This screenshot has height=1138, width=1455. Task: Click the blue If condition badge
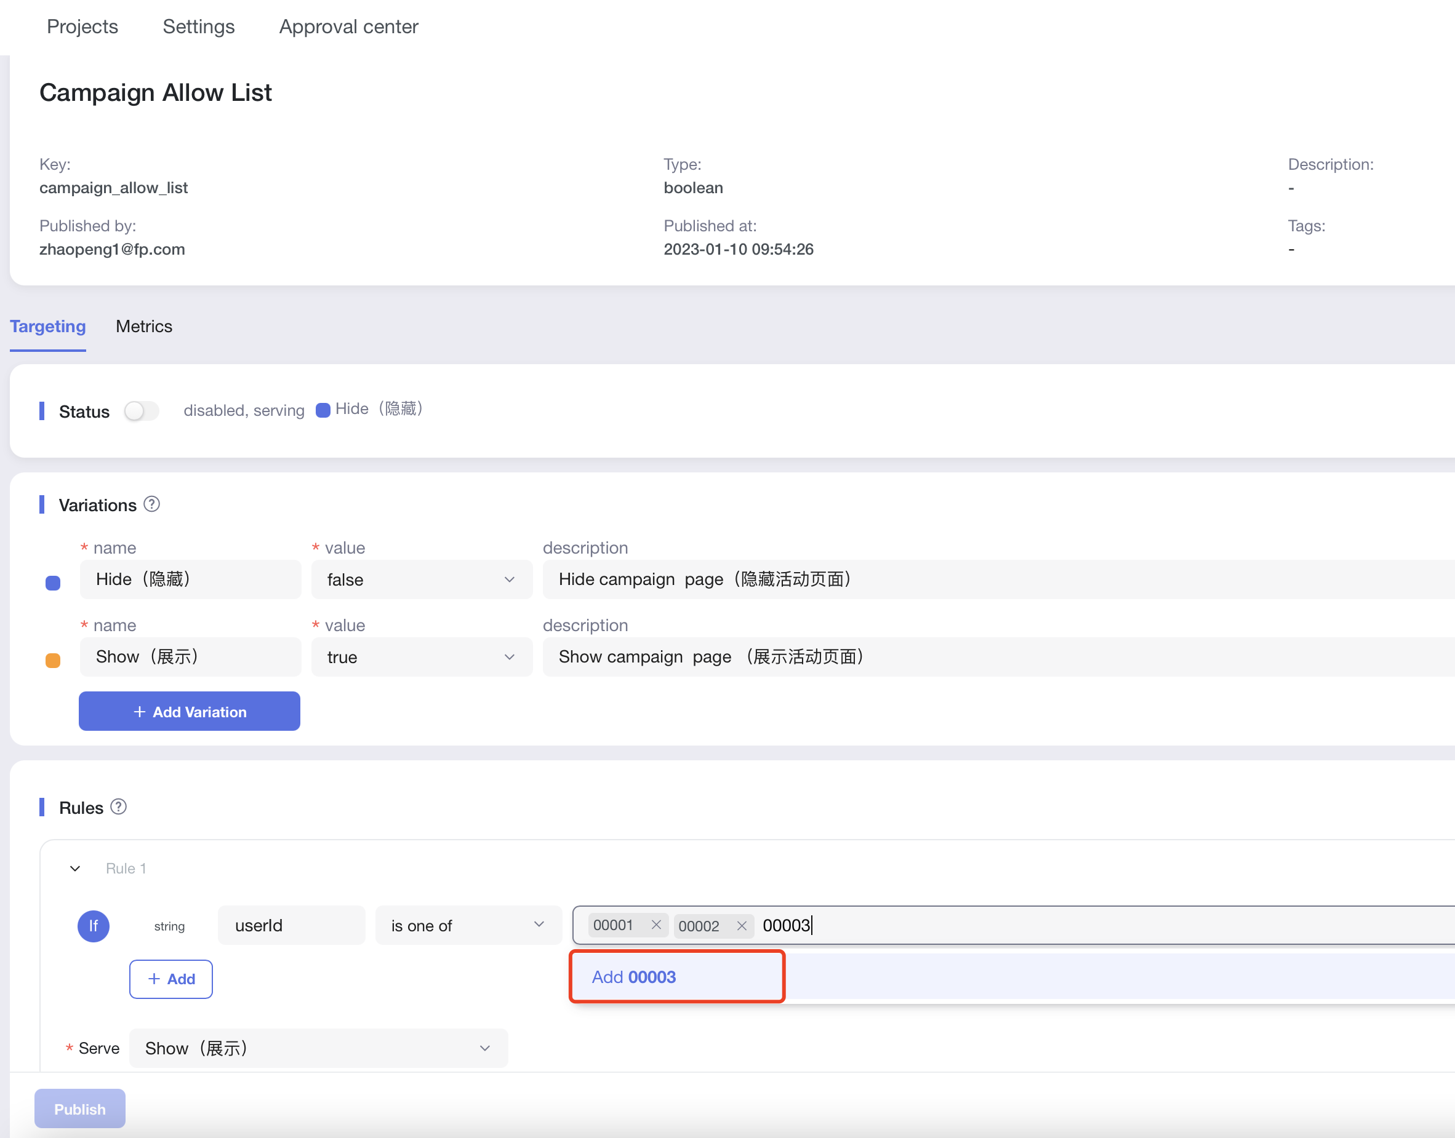(x=94, y=925)
